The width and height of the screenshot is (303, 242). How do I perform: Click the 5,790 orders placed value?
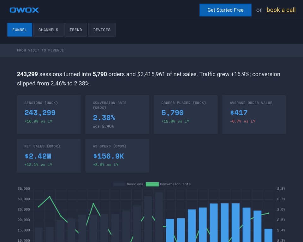coord(172,113)
